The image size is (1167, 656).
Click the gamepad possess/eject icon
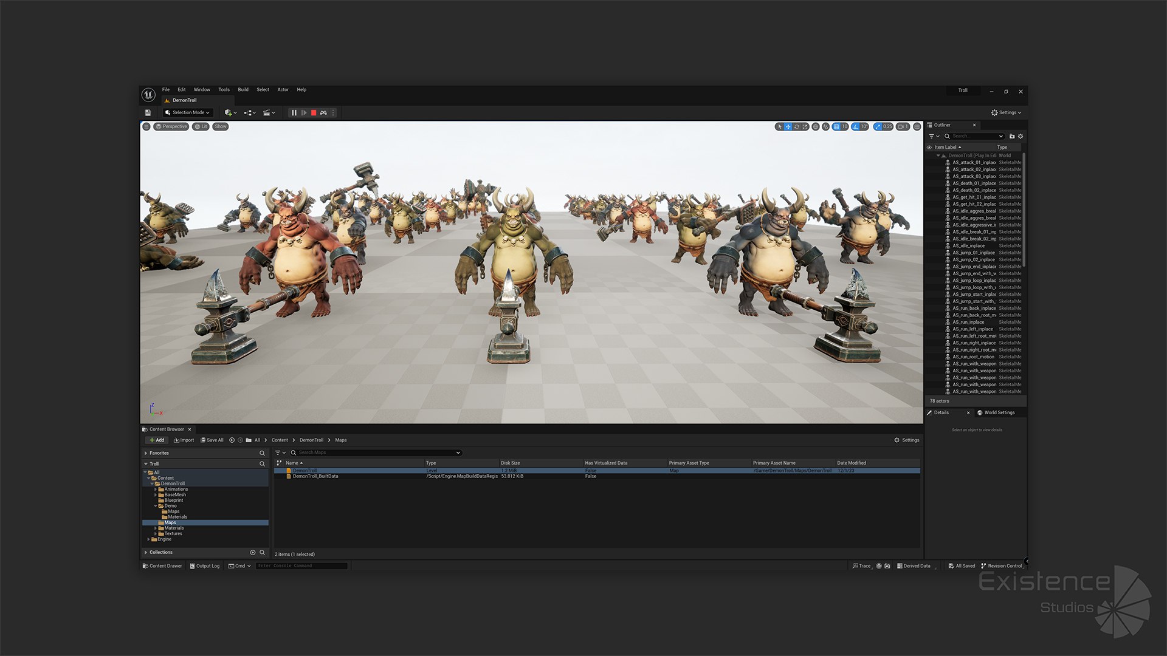(323, 113)
